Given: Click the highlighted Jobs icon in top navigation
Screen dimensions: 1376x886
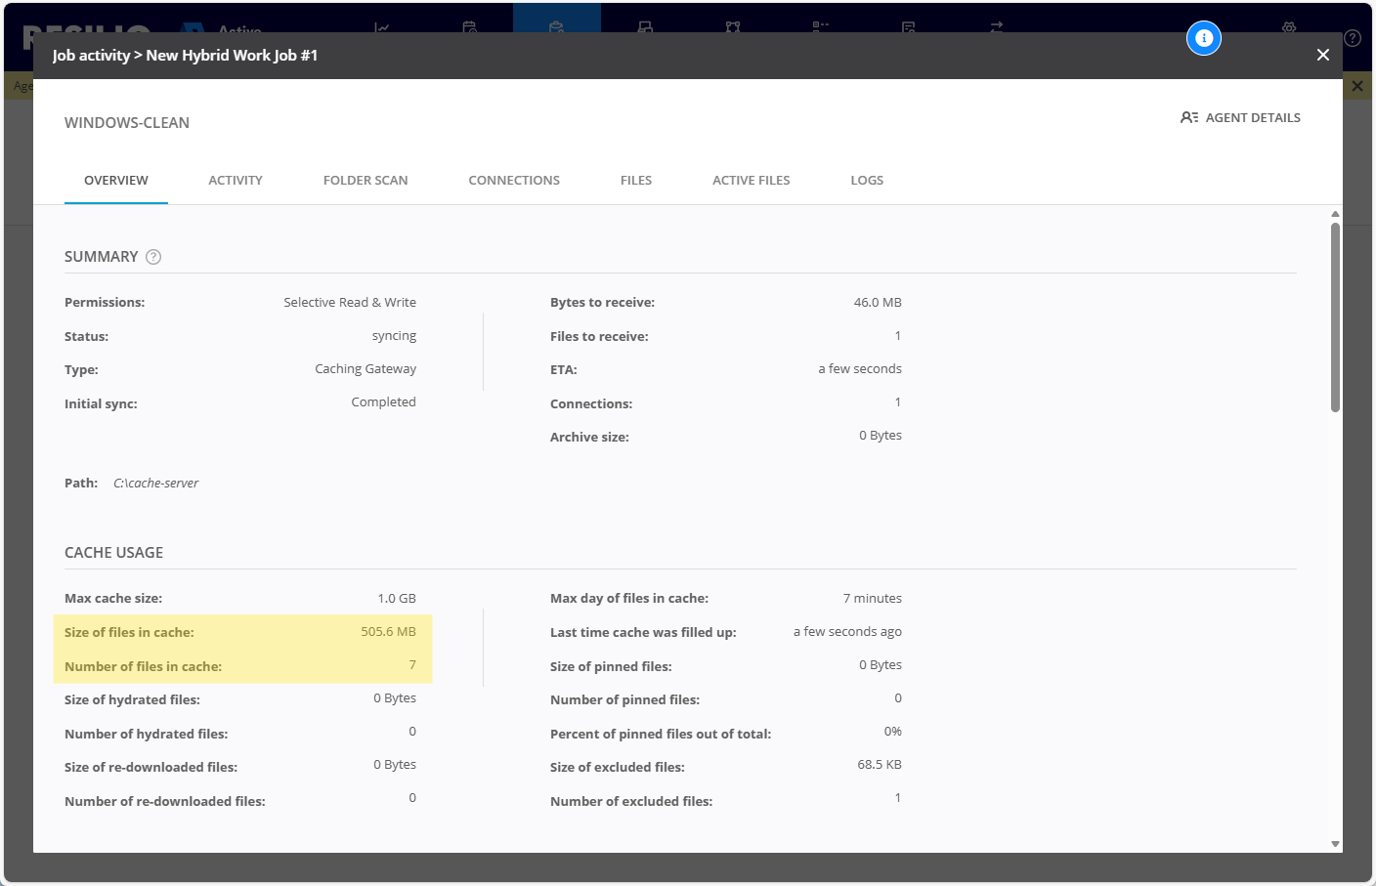Looking at the screenshot, I should click(556, 26).
